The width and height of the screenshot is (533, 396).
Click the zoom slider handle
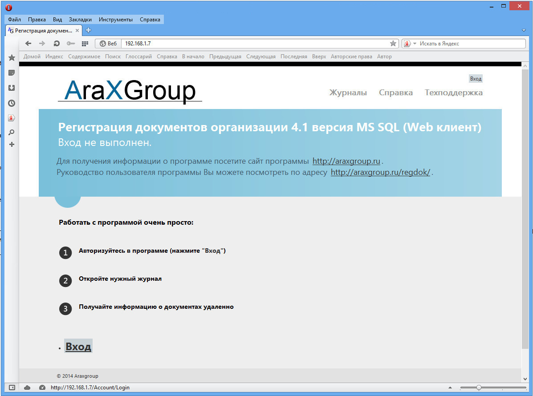[x=479, y=388]
